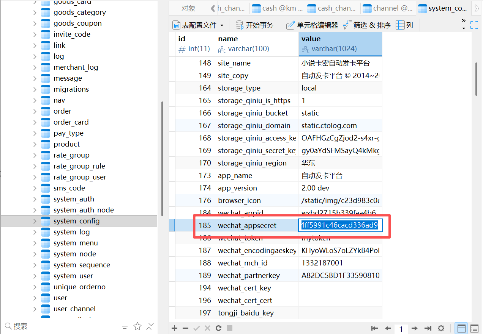This screenshot has height=334, width=483.
Task: Click the 开始事务 button
Action: click(254, 25)
